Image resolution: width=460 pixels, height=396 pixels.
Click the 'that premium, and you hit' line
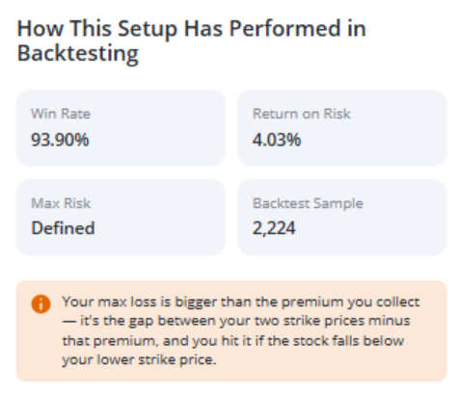233,340
